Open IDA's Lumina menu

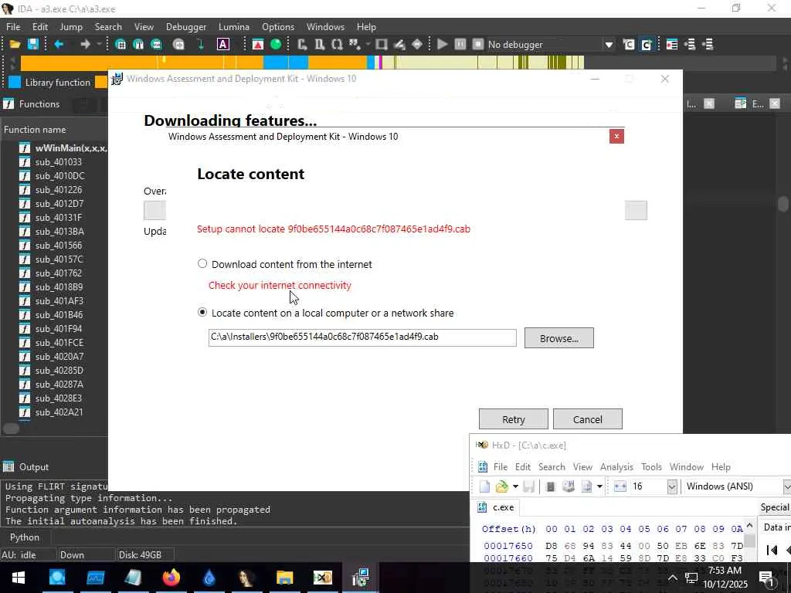point(233,27)
